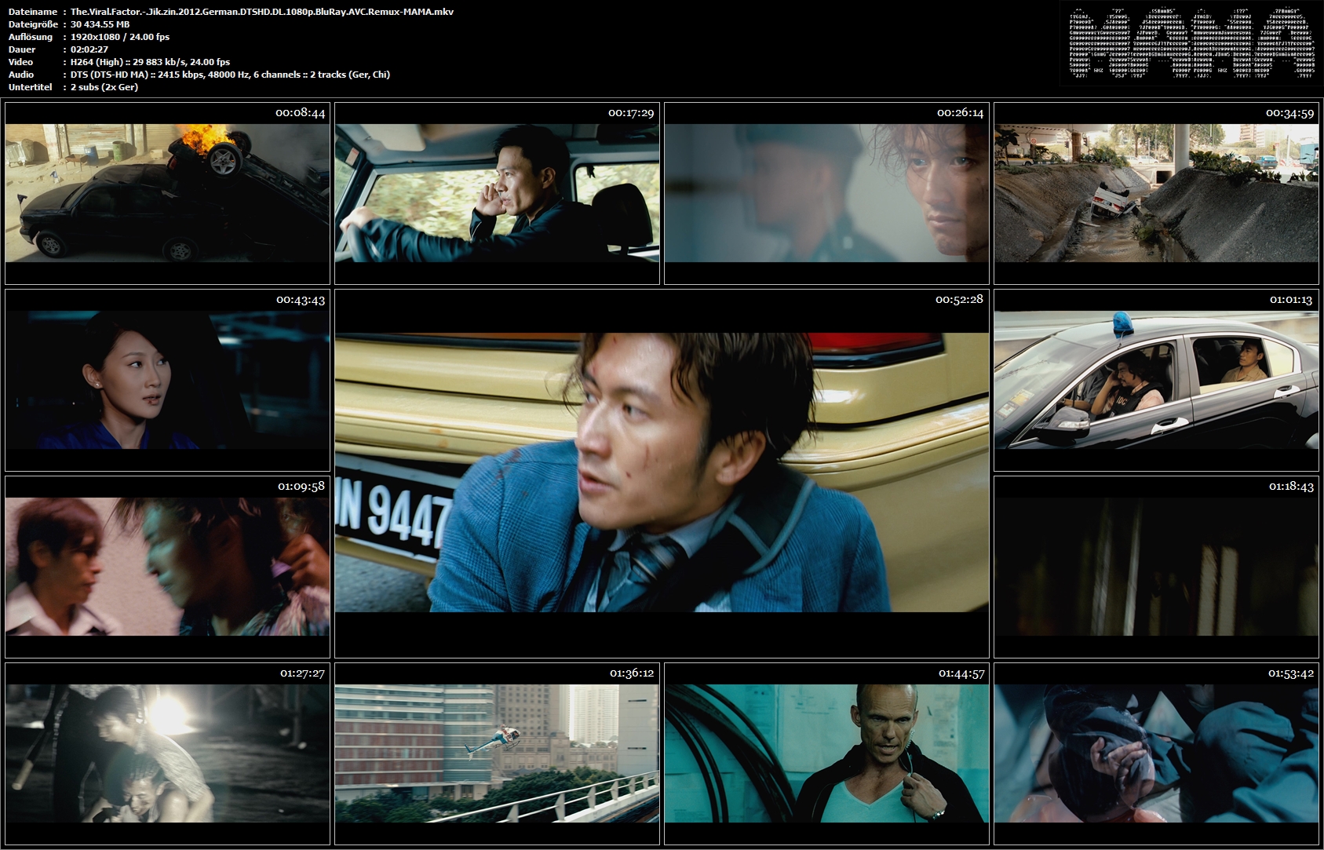
Task: Click the ASCII art logo in the header
Action: click(x=1191, y=42)
